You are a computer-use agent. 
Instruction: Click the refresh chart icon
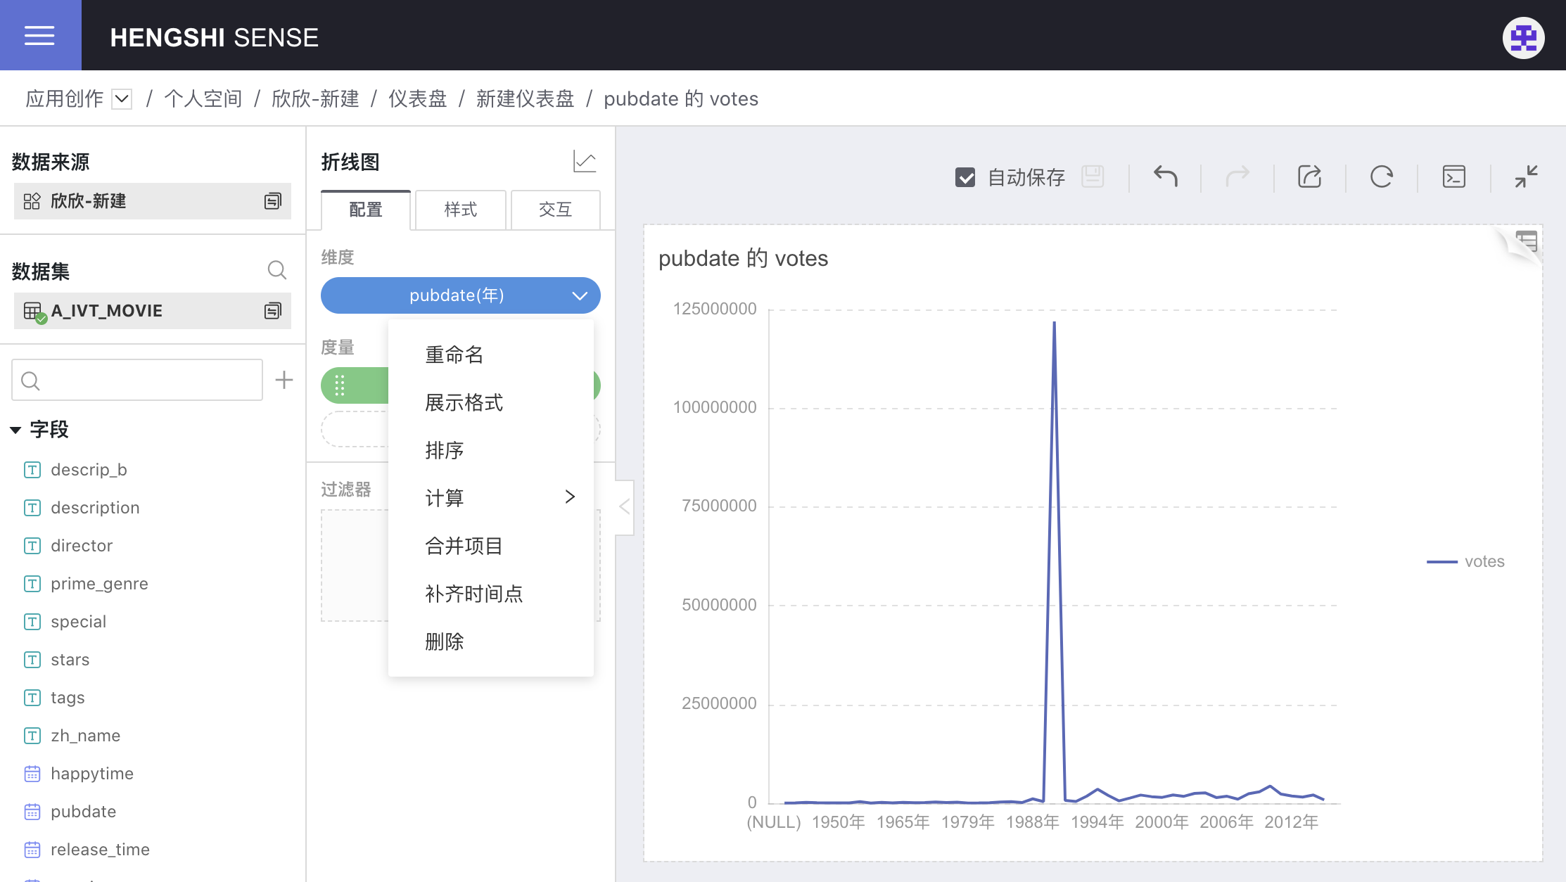1381,176
